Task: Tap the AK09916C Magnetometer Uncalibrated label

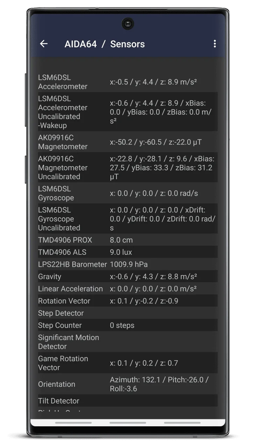Action: [x=63, y=168]
